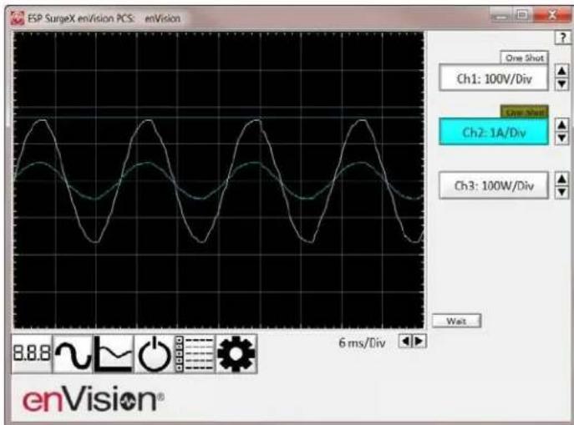Click the ESP SurgeX title bar icon
574x425 pixels.
coord(18,18)
